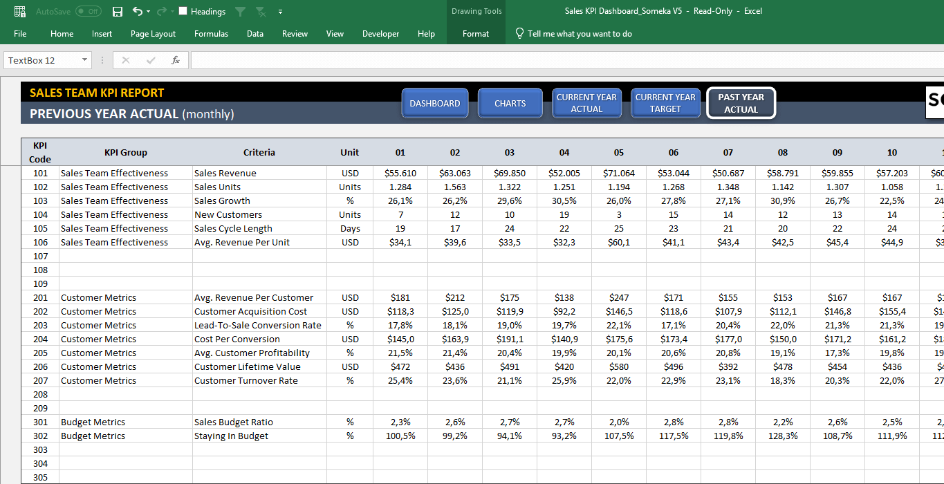Open the Undo history dropdown arrow

point(149,12)
